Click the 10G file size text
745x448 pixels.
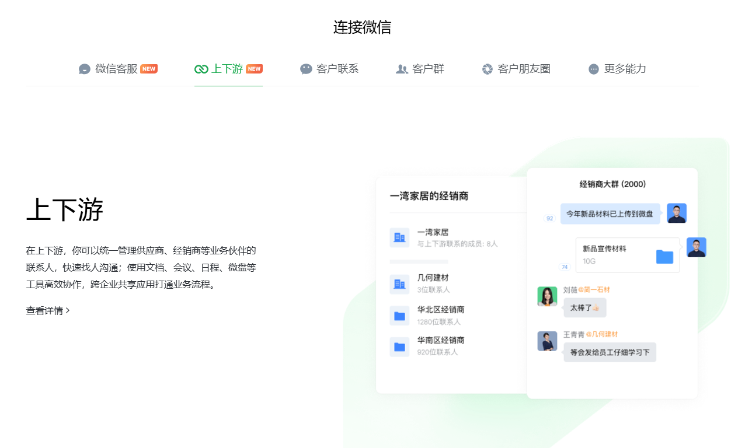(x=589, y=261)
